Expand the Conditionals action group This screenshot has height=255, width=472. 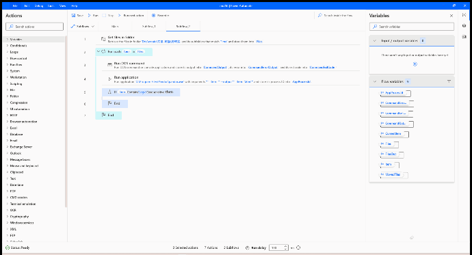8,46
